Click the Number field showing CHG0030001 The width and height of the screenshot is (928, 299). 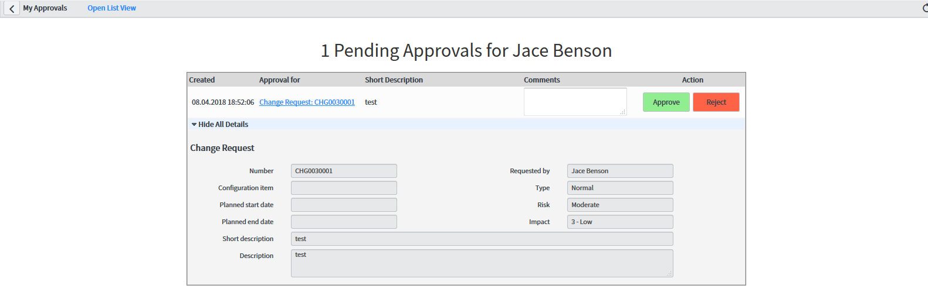344,171
